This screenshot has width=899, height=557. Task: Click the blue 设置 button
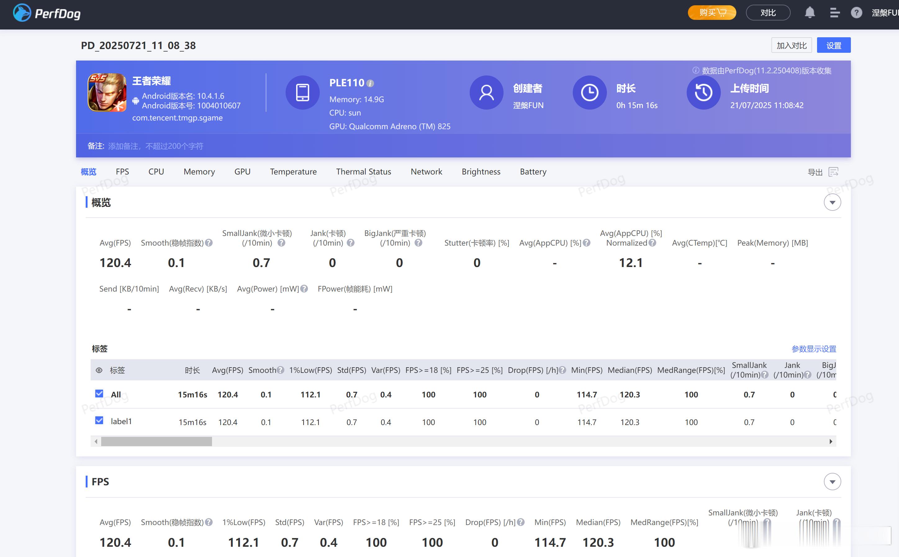[x=833, y=45]
